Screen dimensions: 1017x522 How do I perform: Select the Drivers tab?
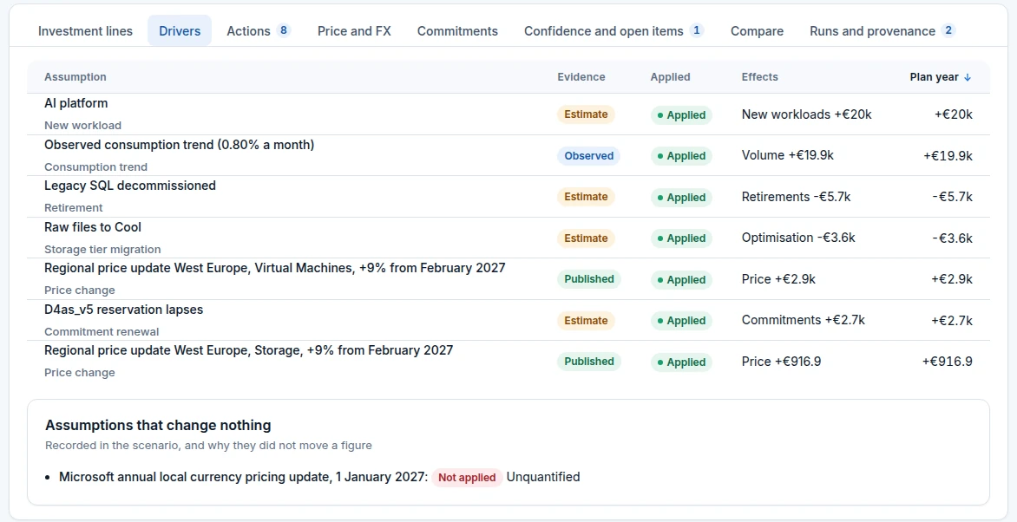(180, 31)
